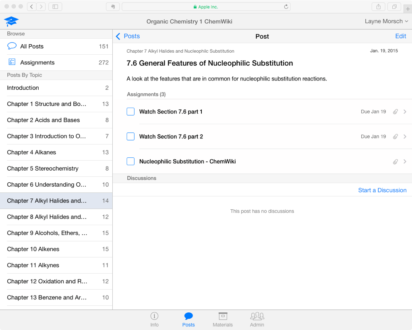Expand Watch Section 7.6 part 2 chevron
The image size is (412, 330).
pyautogui.click(x=405, y=137)
